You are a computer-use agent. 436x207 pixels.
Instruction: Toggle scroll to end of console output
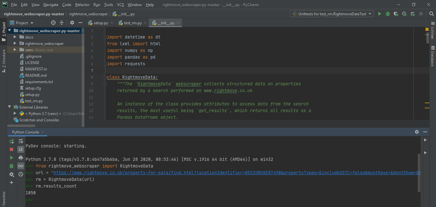21,149
